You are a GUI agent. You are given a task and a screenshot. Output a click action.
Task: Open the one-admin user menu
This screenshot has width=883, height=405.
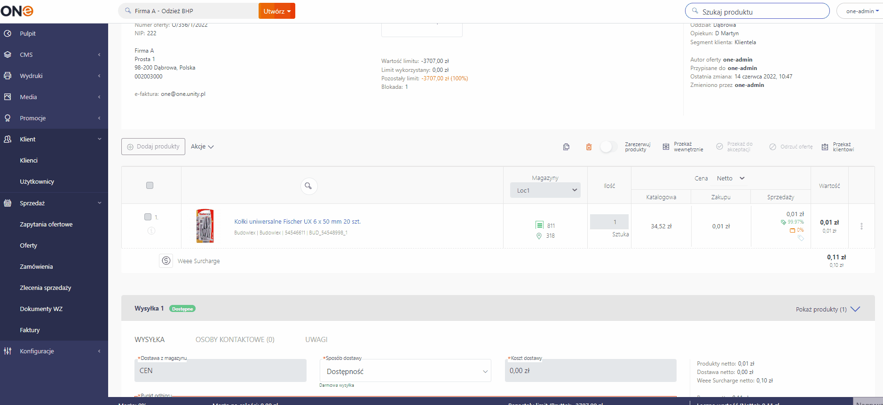click(862, 11)
